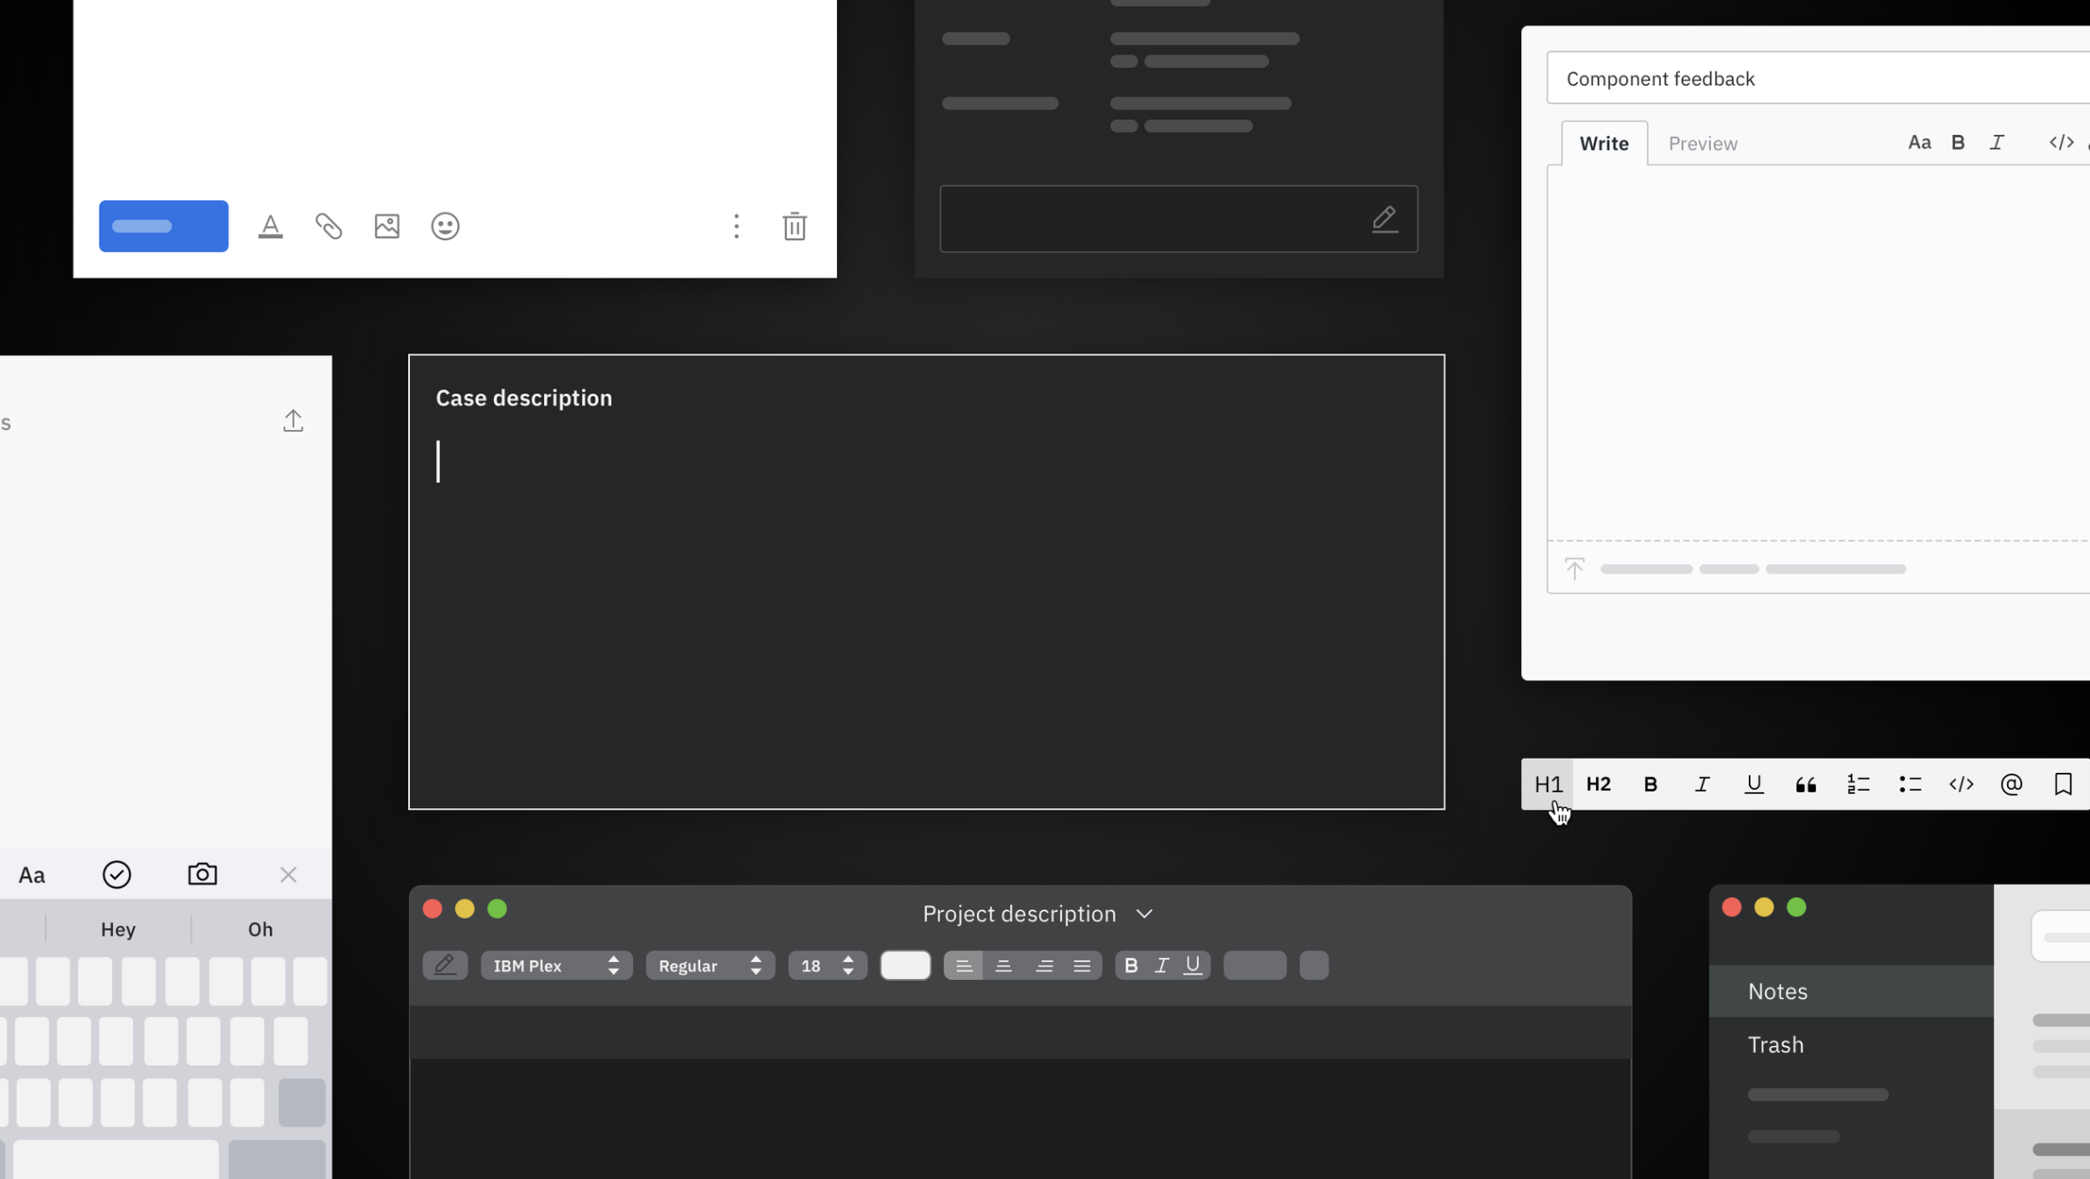Open the Regular font style dropdown
Image resolution: width=2090 pixels, height=1179 pixels.
[710, 966]
